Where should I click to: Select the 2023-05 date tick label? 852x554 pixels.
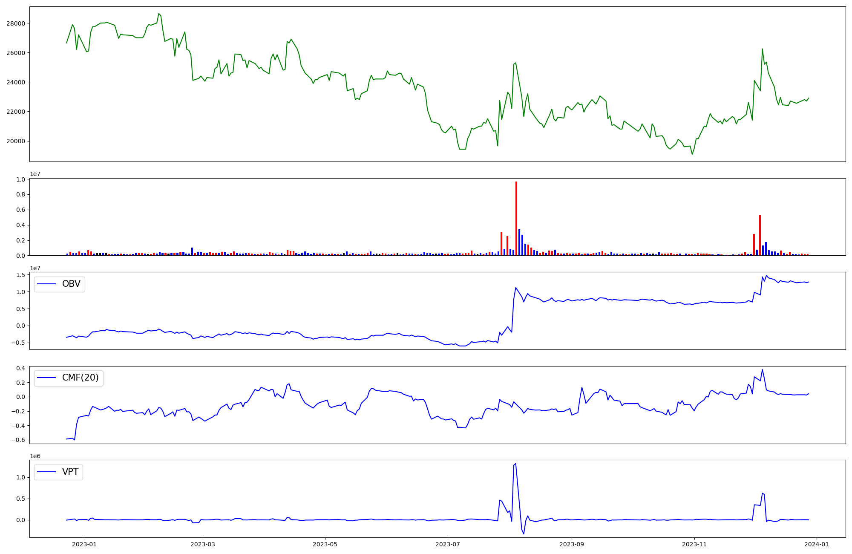[325, 544]
